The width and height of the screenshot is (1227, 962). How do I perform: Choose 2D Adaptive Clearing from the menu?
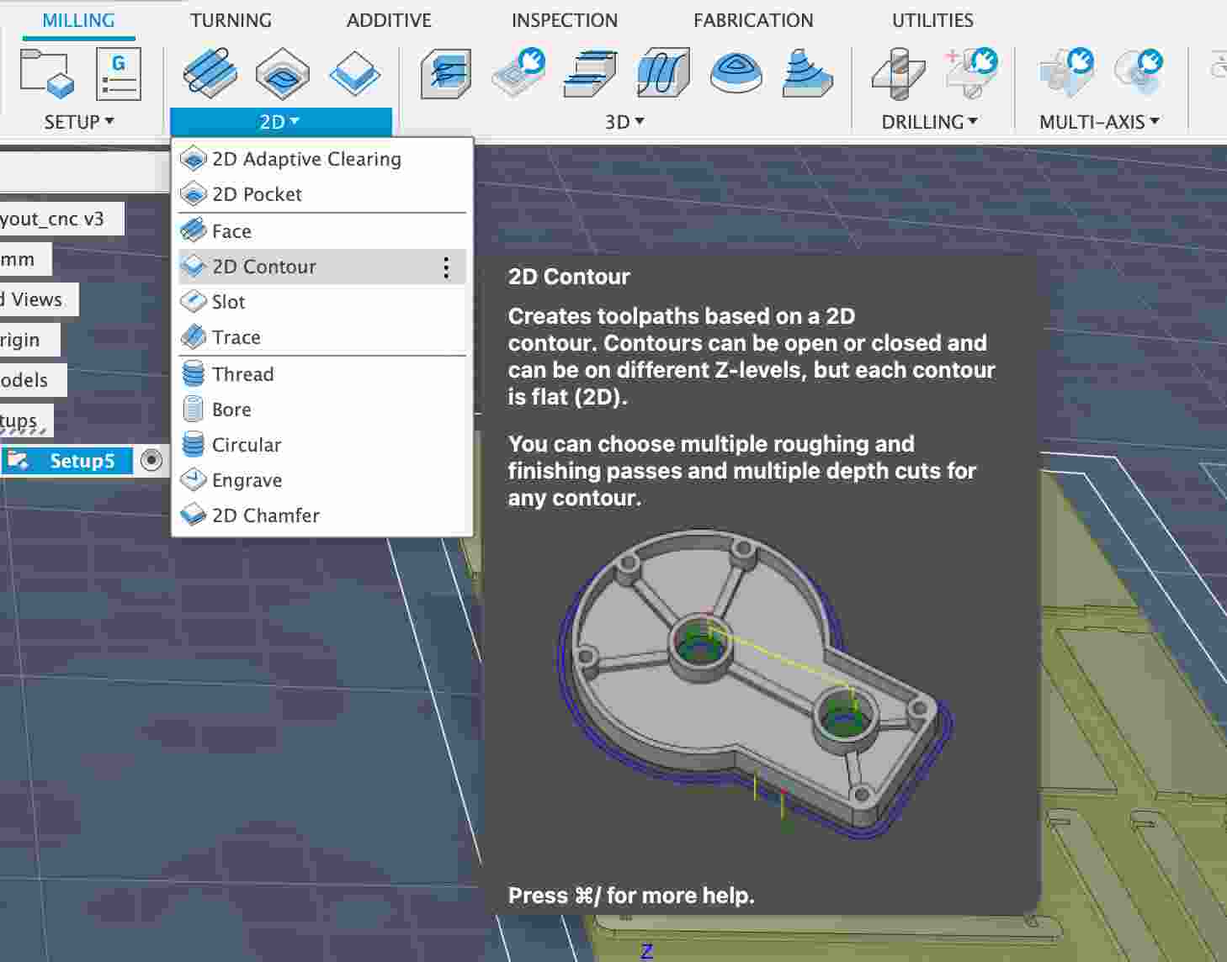(x=322, y=159)
